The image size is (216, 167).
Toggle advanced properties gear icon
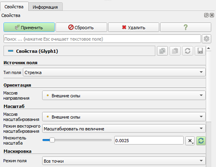pos(206,39)
